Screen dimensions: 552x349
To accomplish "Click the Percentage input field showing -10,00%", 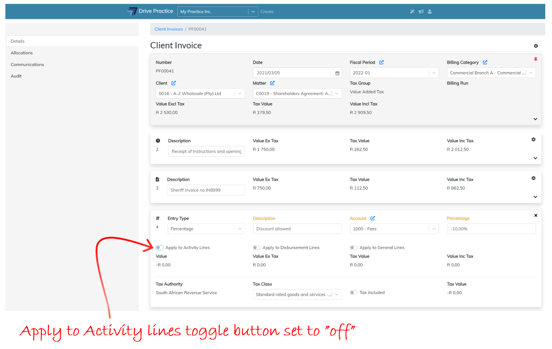I will [x=491, y=229].
